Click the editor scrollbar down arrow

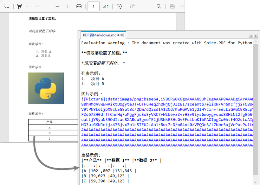pos(256,182)
